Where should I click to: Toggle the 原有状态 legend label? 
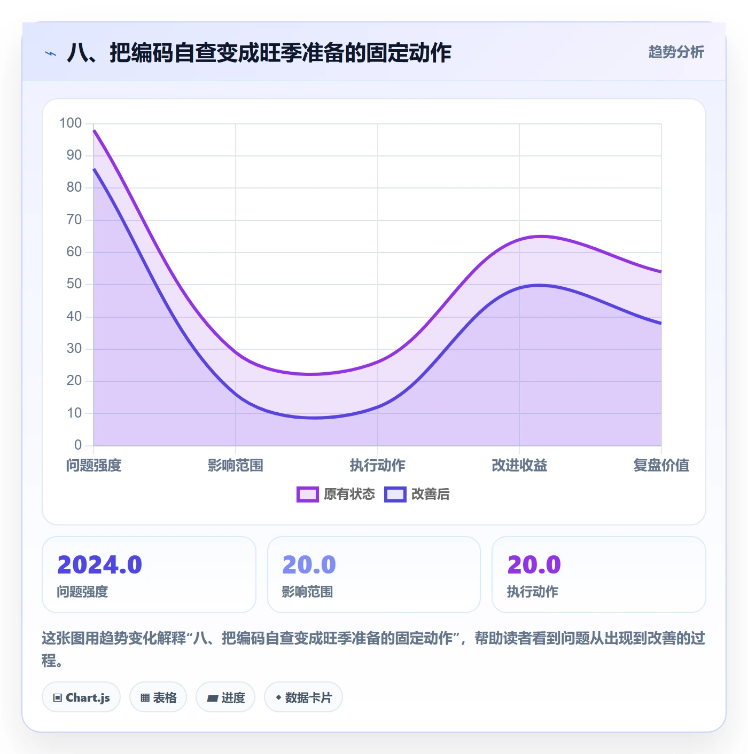click(x=349, y=494)
